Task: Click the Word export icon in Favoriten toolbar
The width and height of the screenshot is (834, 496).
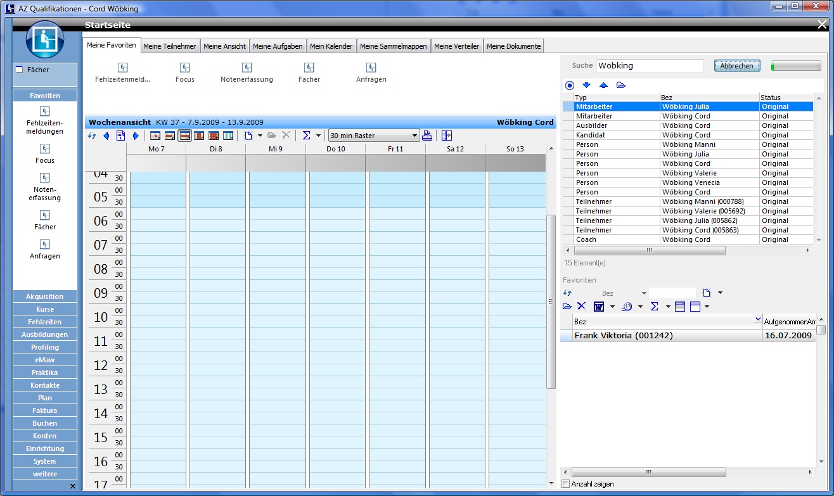Action: (x=598, y=306)
